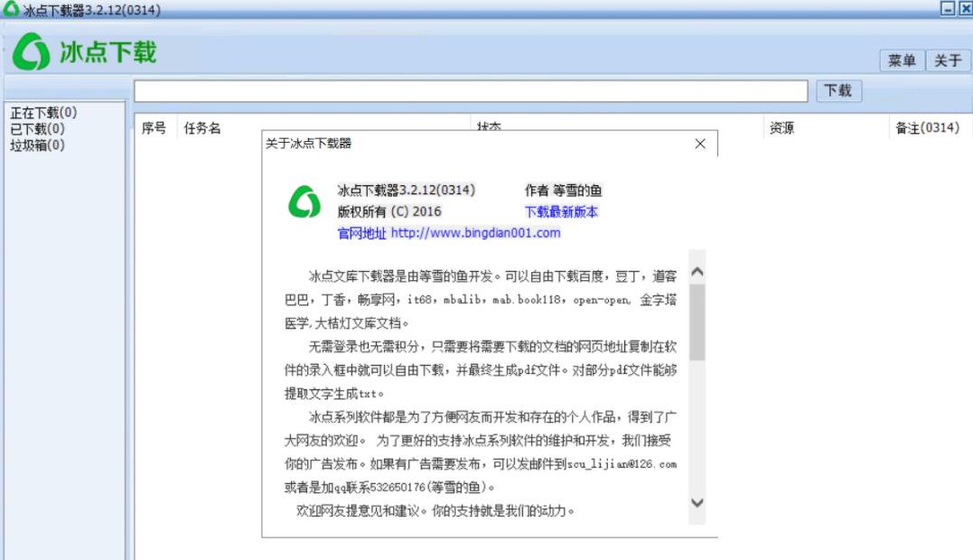
Task: Click the About dialog scrollbar thumb
Action: pos(697,322)
